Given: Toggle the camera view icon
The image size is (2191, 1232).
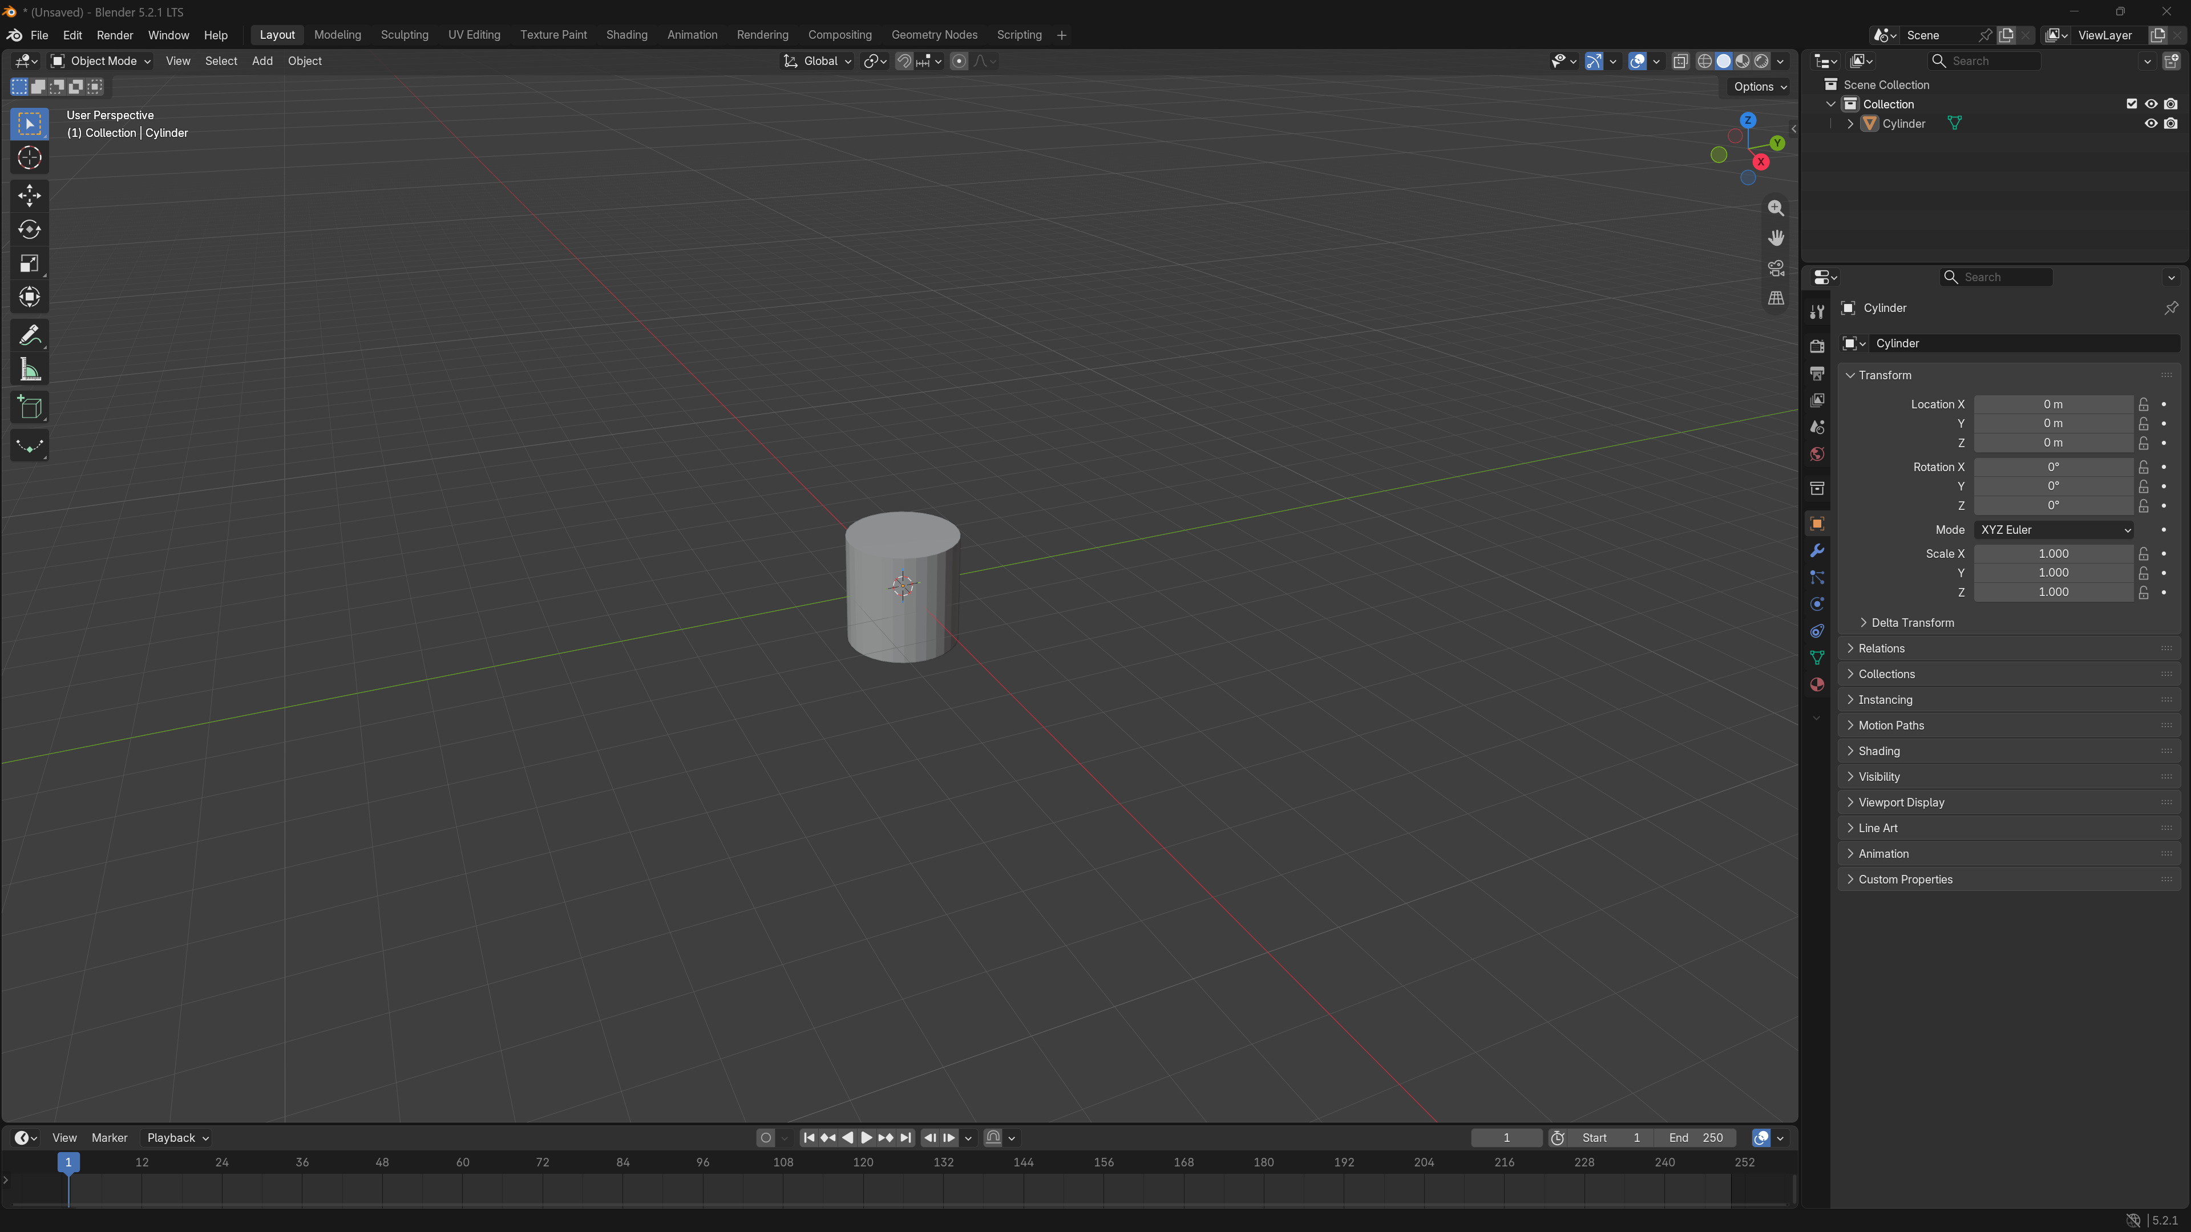Looking at the screenshot, I should pos(1776,268).
